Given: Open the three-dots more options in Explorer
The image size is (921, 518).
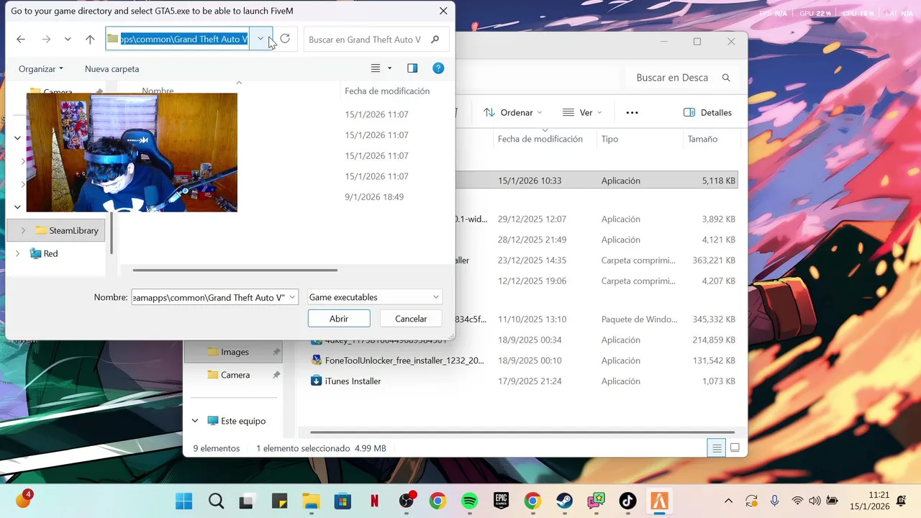Looking at the screenshot, I should pos(632,113).
